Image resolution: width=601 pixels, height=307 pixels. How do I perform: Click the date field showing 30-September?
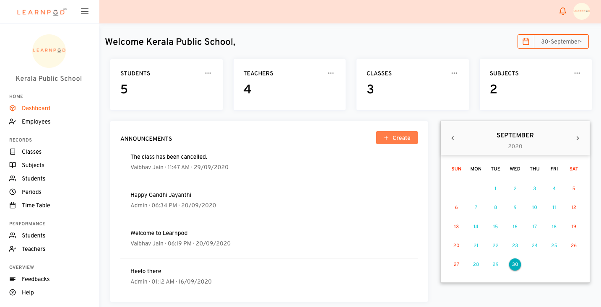[561, 41]
